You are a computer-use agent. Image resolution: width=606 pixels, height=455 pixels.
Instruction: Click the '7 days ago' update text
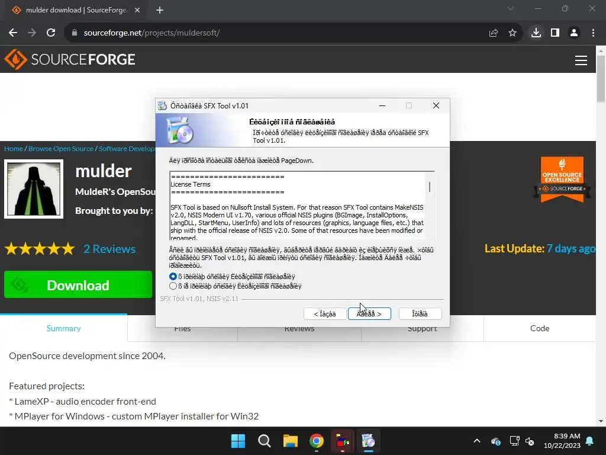click(x=570, y=248)
